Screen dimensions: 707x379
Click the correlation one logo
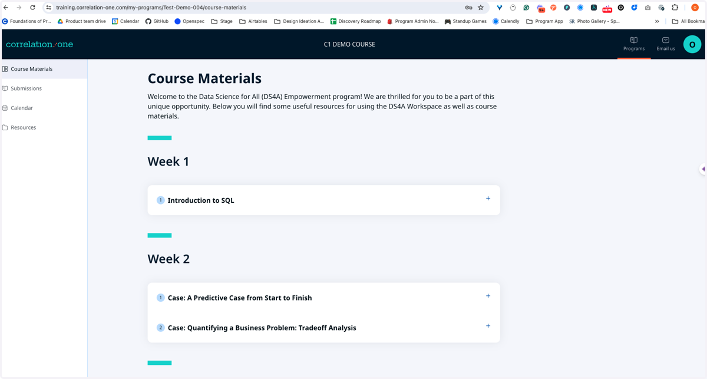tap(39, 44)
